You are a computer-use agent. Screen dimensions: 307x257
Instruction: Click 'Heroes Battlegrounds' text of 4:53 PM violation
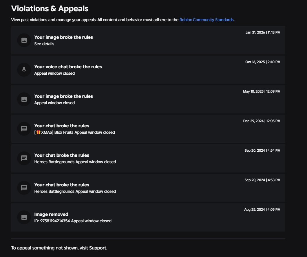54,192
